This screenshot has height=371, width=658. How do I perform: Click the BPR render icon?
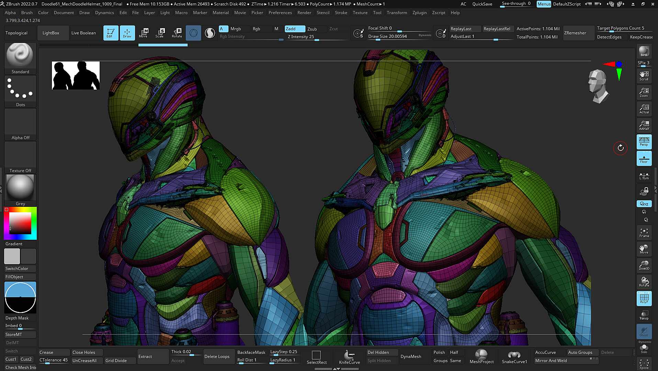point(644,52)
